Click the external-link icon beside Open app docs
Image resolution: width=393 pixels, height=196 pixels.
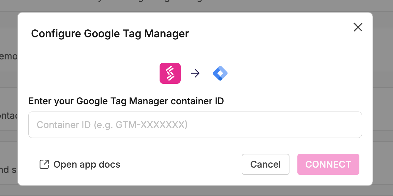(44, 164)
